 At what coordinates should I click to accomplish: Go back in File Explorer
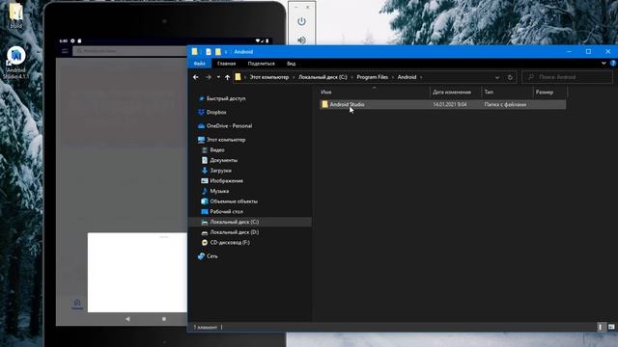click(x=196, y=77)
